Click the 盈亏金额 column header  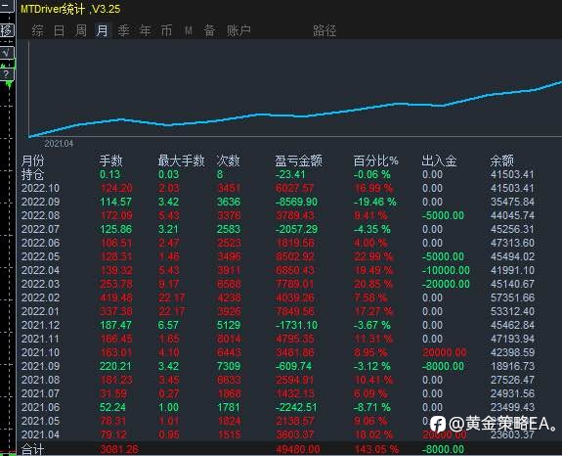[298, 160]
